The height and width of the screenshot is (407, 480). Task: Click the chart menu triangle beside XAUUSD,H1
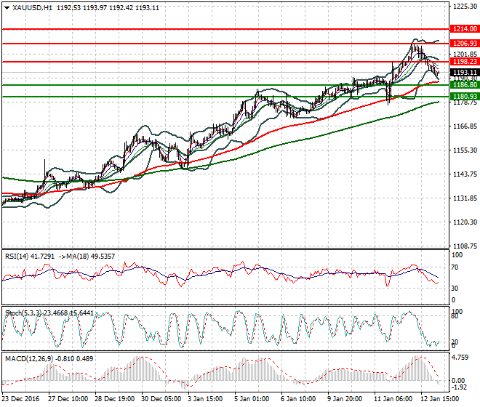7,8
